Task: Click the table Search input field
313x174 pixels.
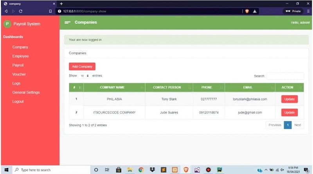Action: (x=285, y=76)
